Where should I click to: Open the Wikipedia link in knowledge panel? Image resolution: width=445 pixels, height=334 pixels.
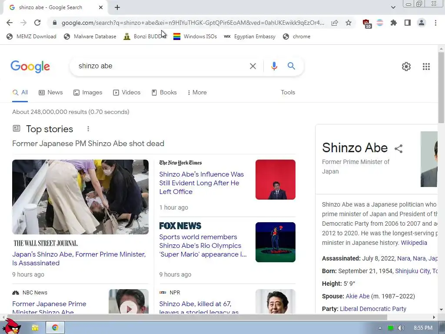tap(414, 243)
